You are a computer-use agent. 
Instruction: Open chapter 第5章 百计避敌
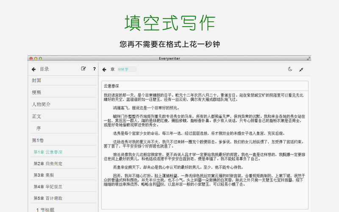click(63, 198)
